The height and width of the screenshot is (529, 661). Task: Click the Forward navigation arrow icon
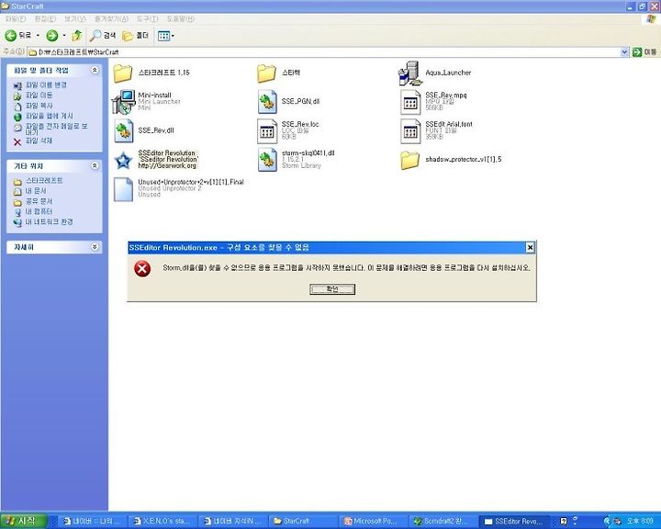tap(51, 36)
